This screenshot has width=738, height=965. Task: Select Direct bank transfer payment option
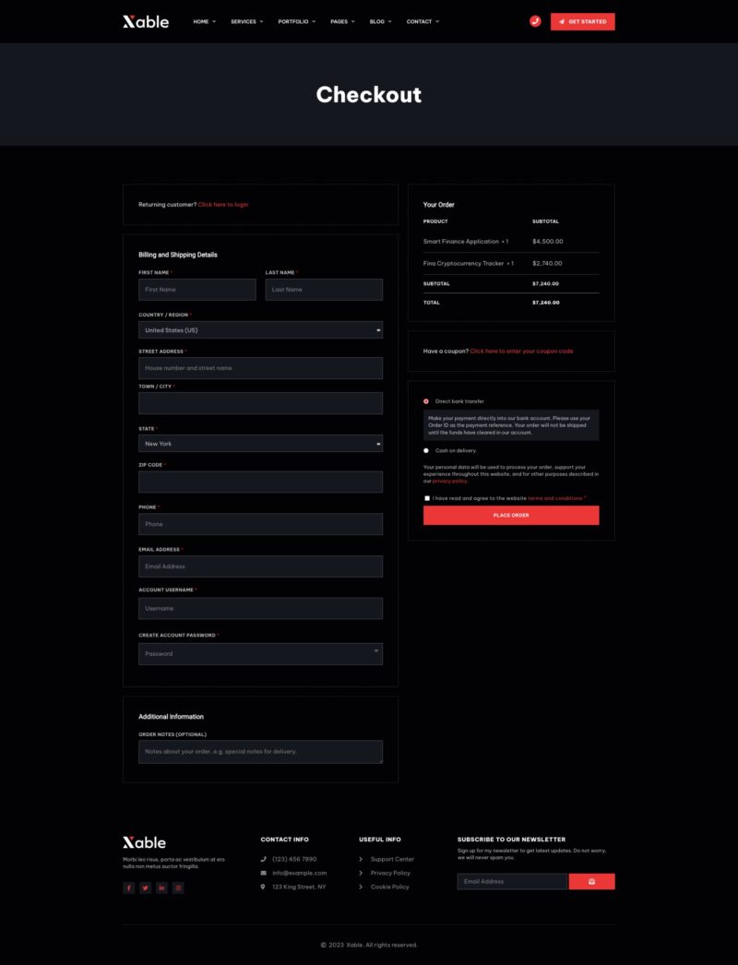(x=426, y=401)
